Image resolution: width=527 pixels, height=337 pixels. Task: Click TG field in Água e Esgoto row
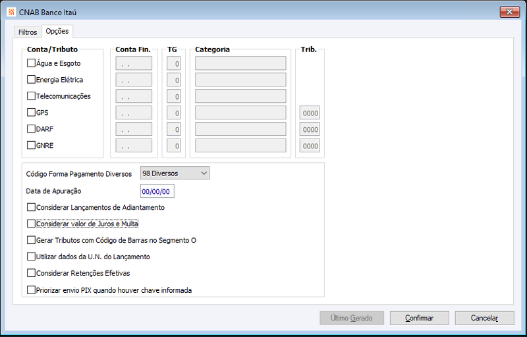[174, 63]
